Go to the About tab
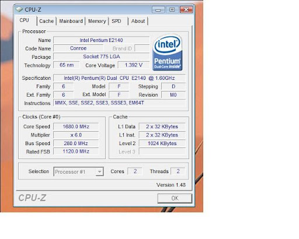This screenshot has height=239, width=299. tap(138, 21)
